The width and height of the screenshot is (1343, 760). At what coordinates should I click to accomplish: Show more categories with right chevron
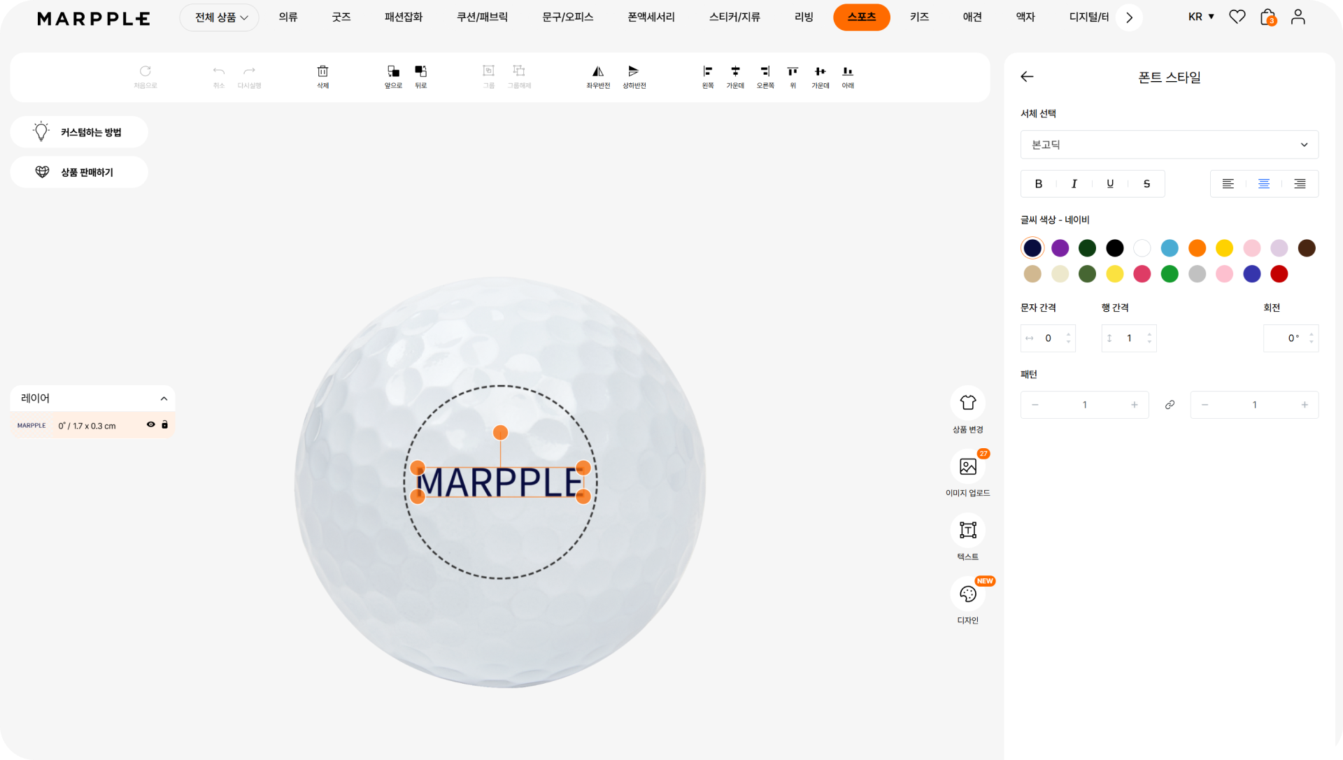1129,17
